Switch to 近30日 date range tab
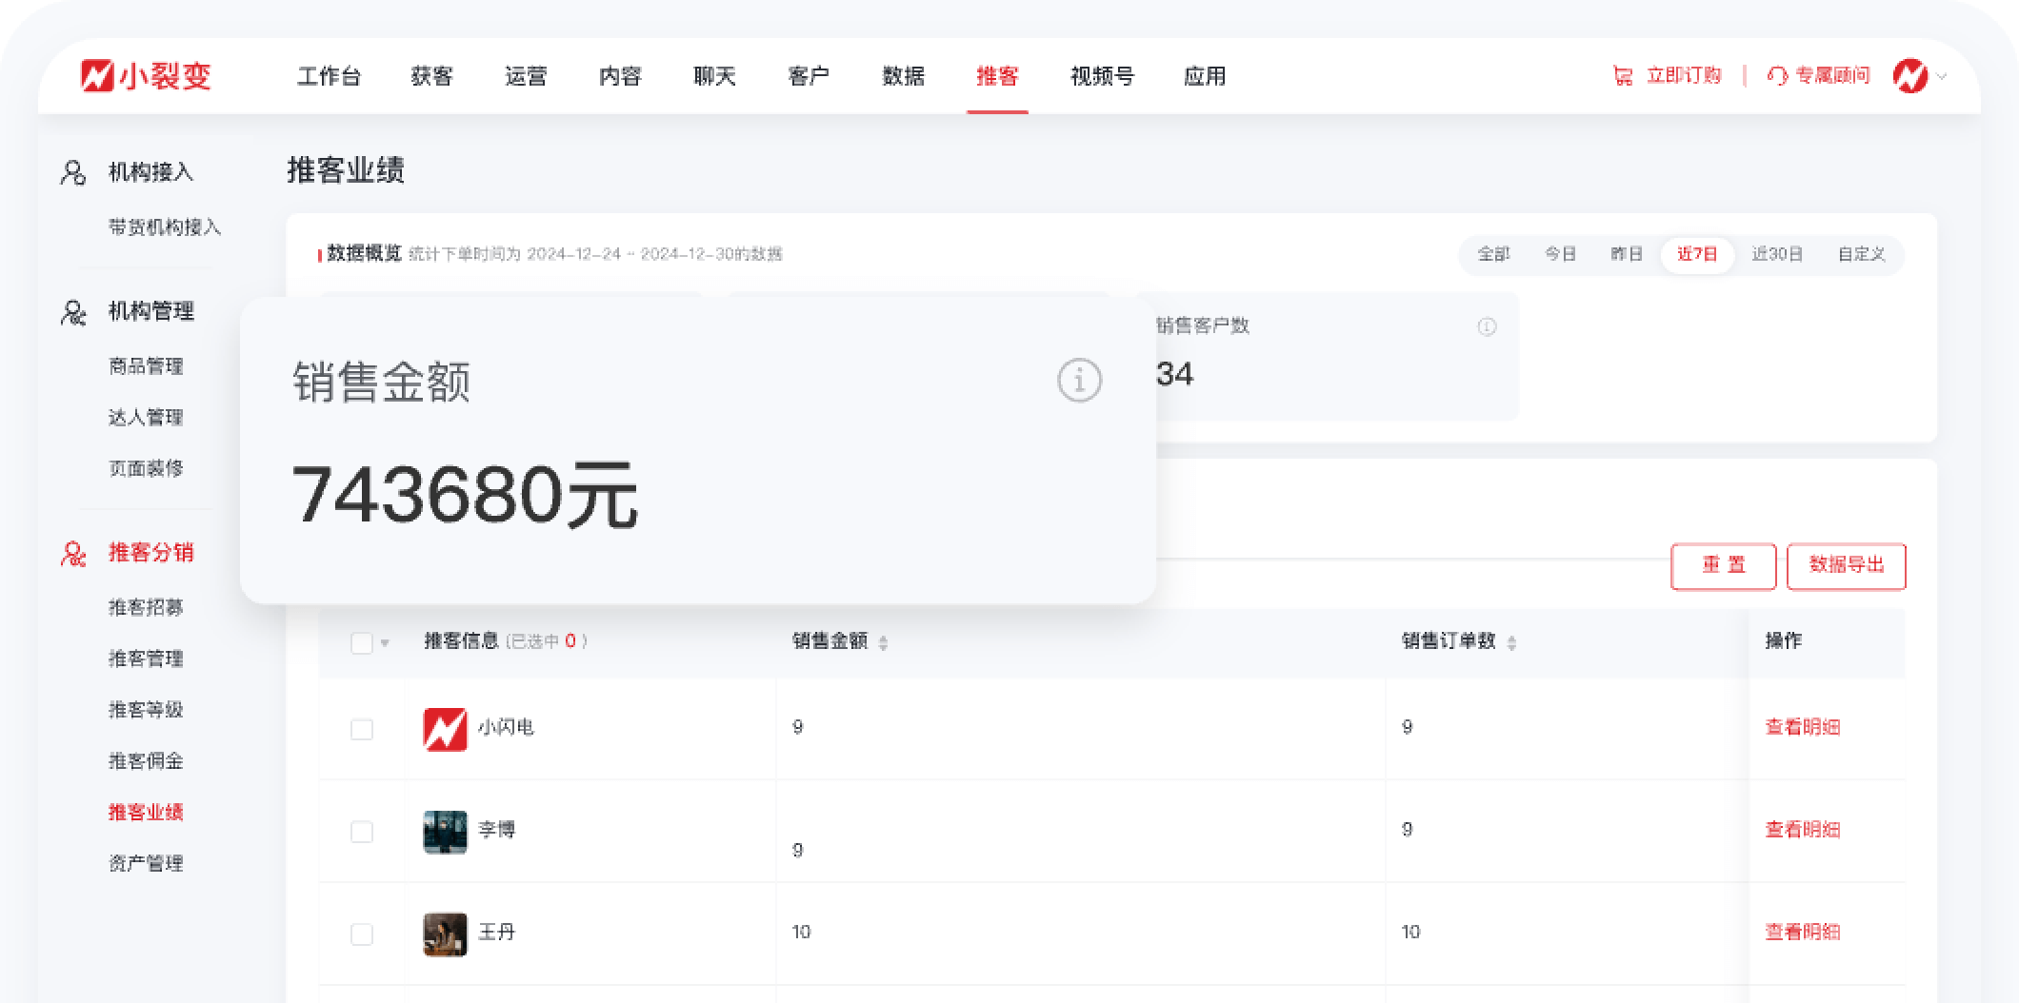 [1776, 254]
